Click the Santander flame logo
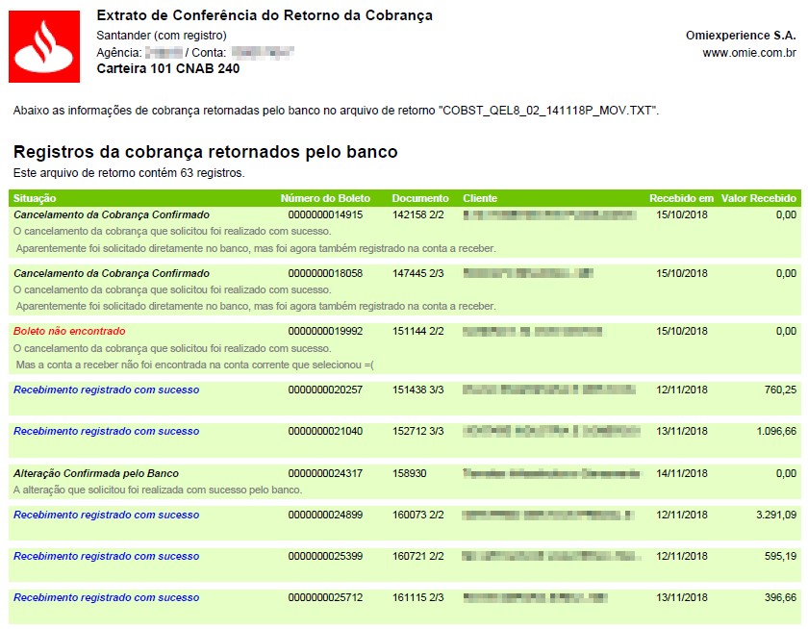 pos(44,46)
